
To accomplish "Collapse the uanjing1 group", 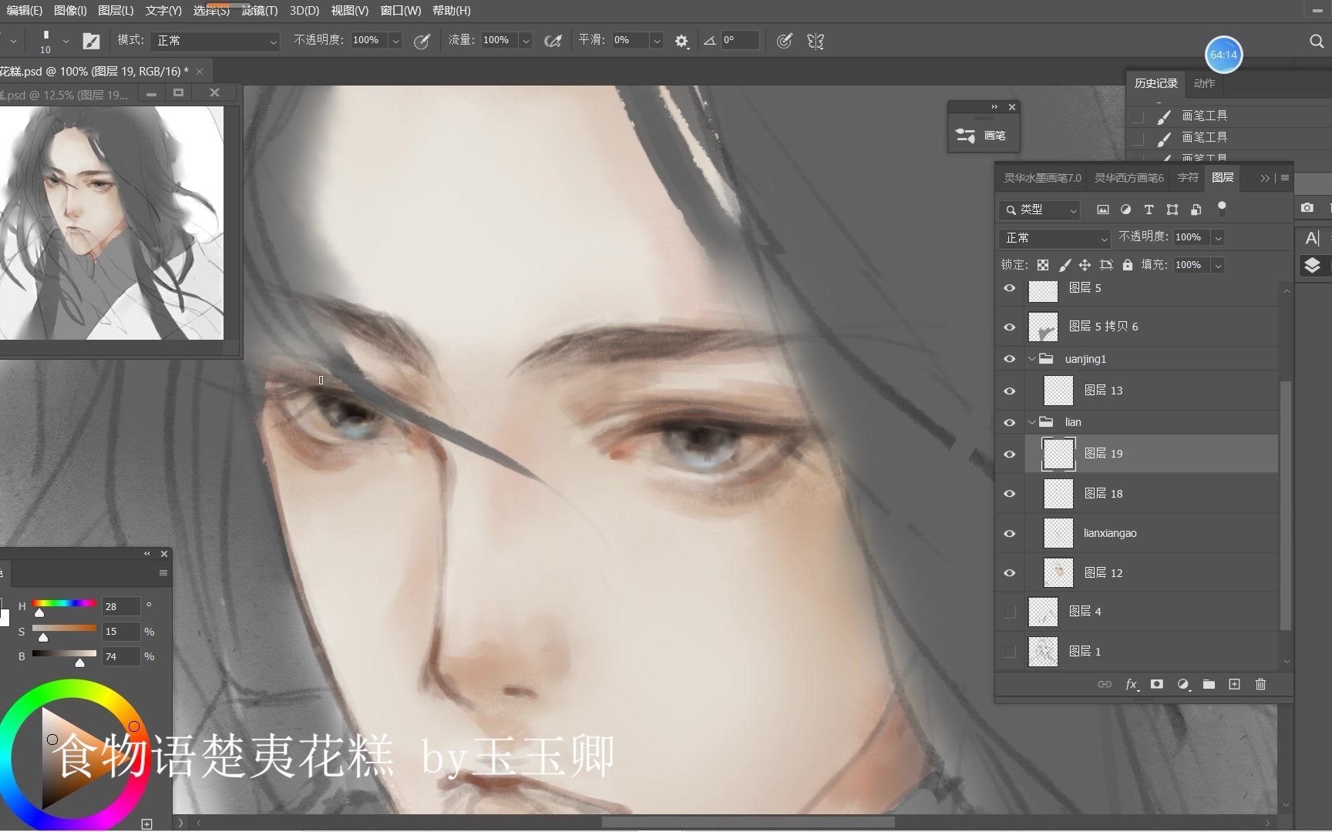I will (x=1032, y=359).
